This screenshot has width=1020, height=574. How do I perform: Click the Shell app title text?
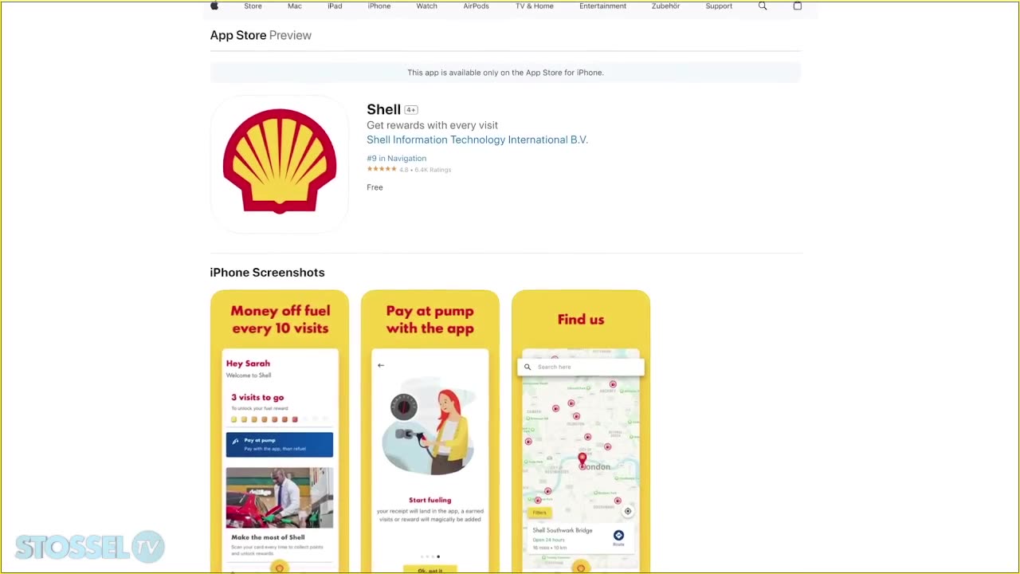[x=383, y=109]
